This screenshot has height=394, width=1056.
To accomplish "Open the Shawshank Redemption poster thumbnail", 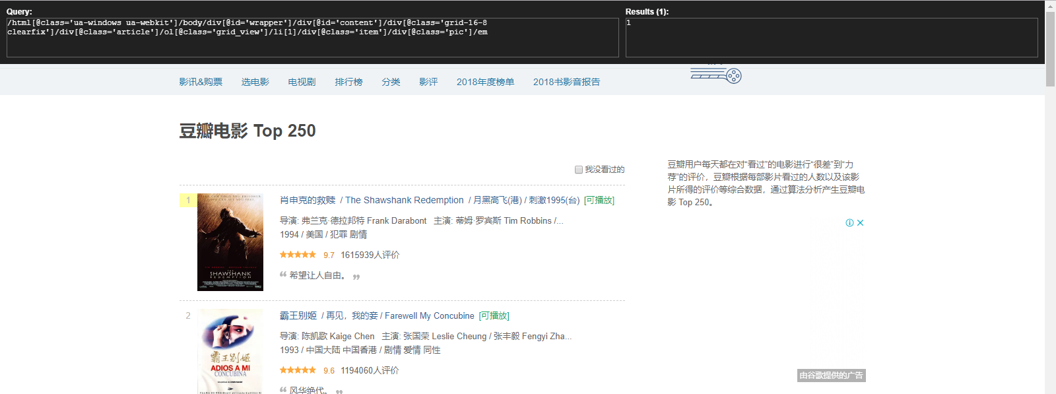I will 230,242.
